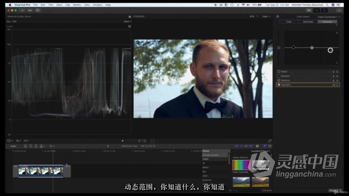The width and height of the screenshot is (349, 196).
Task: Open the Select tool arrow dropdown
Action: tap(52, 146)
